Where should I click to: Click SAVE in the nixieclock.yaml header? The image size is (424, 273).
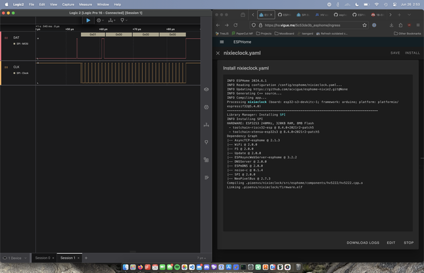point(395,53)
